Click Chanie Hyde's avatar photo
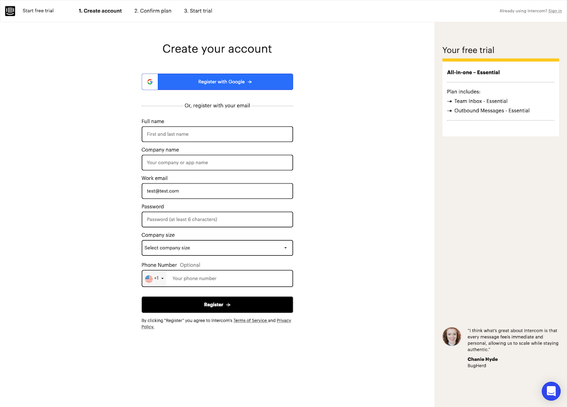Viewport: 567px width, 407px height. click(452, 337)
